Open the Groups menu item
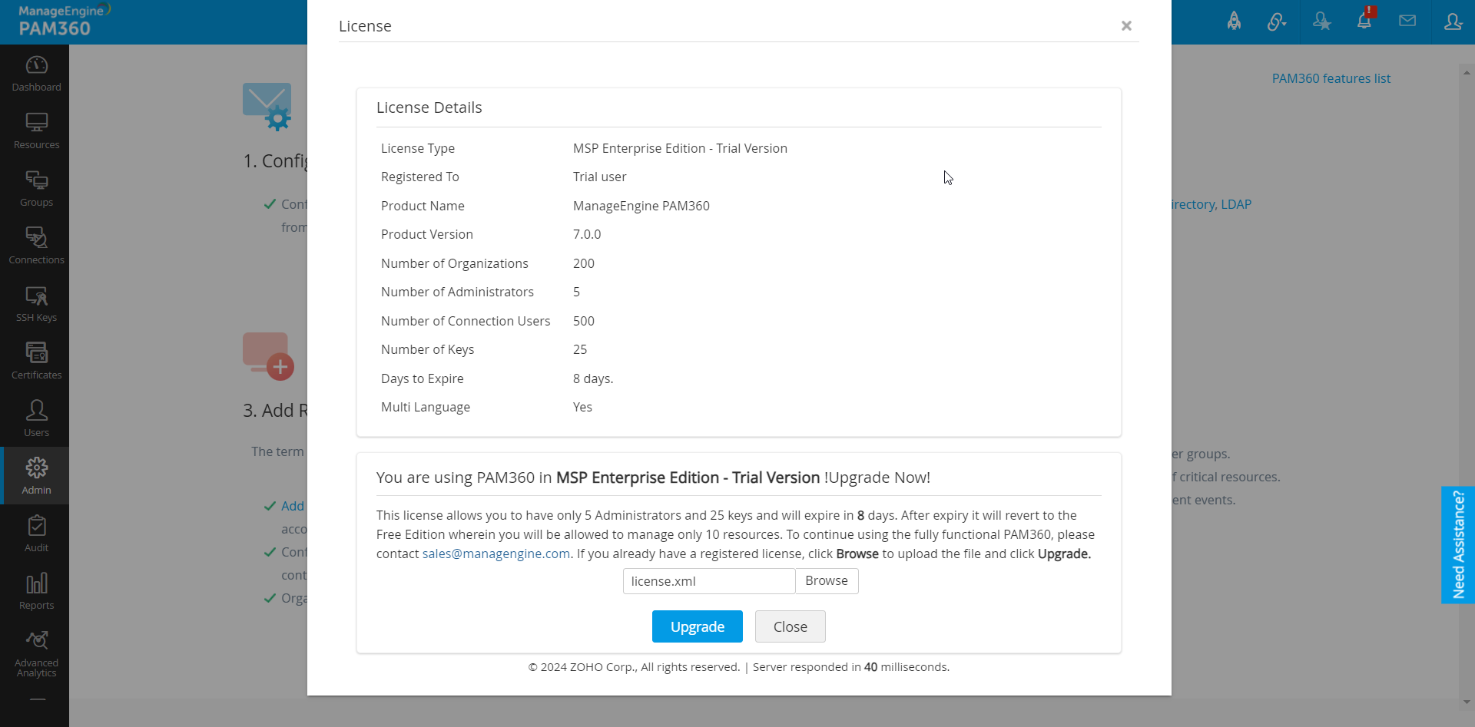The height and width of the screenshot is (727, 1475). click(36, 189)
